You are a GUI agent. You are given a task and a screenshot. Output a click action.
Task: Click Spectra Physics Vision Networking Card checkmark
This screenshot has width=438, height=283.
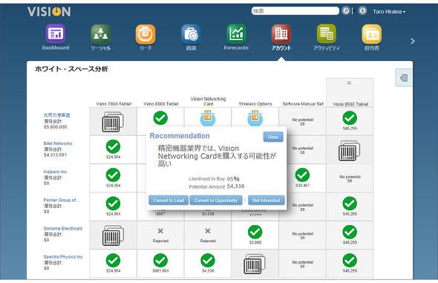[208, 261]
